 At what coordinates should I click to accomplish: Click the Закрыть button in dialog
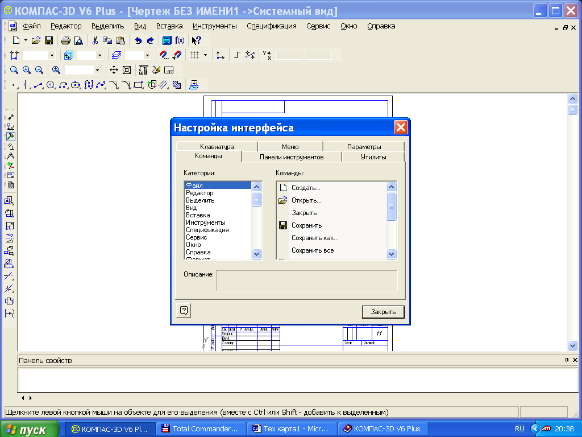click(x=383, y=312)
